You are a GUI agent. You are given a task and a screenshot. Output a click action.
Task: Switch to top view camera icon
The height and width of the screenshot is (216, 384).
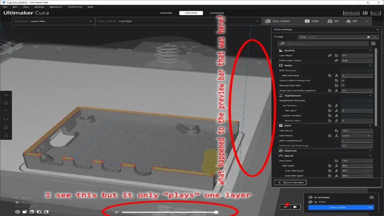[x=32, y=212]
